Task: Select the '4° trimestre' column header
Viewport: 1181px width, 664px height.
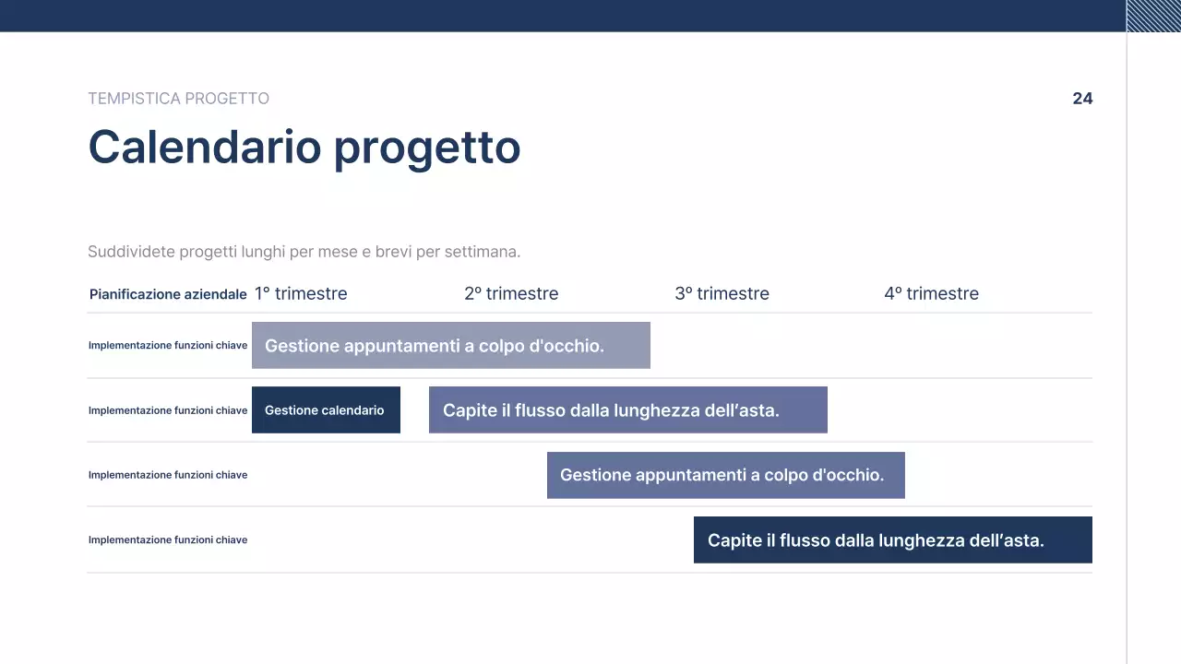Action: click(x=931, y=293)
